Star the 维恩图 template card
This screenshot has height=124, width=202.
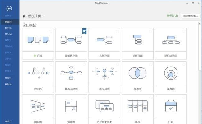point(150,64)
